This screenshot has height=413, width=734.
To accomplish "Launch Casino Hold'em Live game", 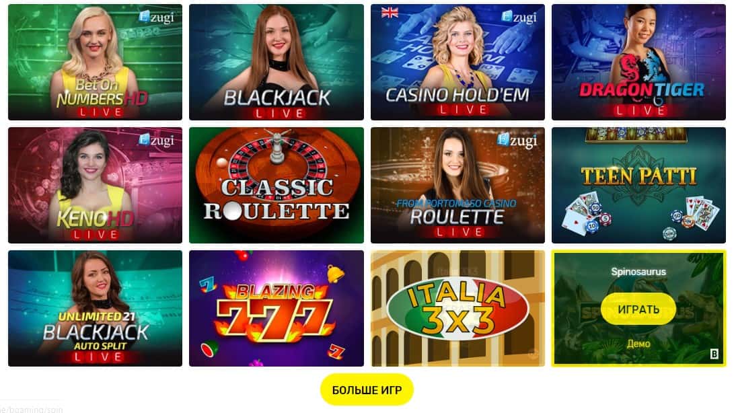I will click(x=457, y=63).
